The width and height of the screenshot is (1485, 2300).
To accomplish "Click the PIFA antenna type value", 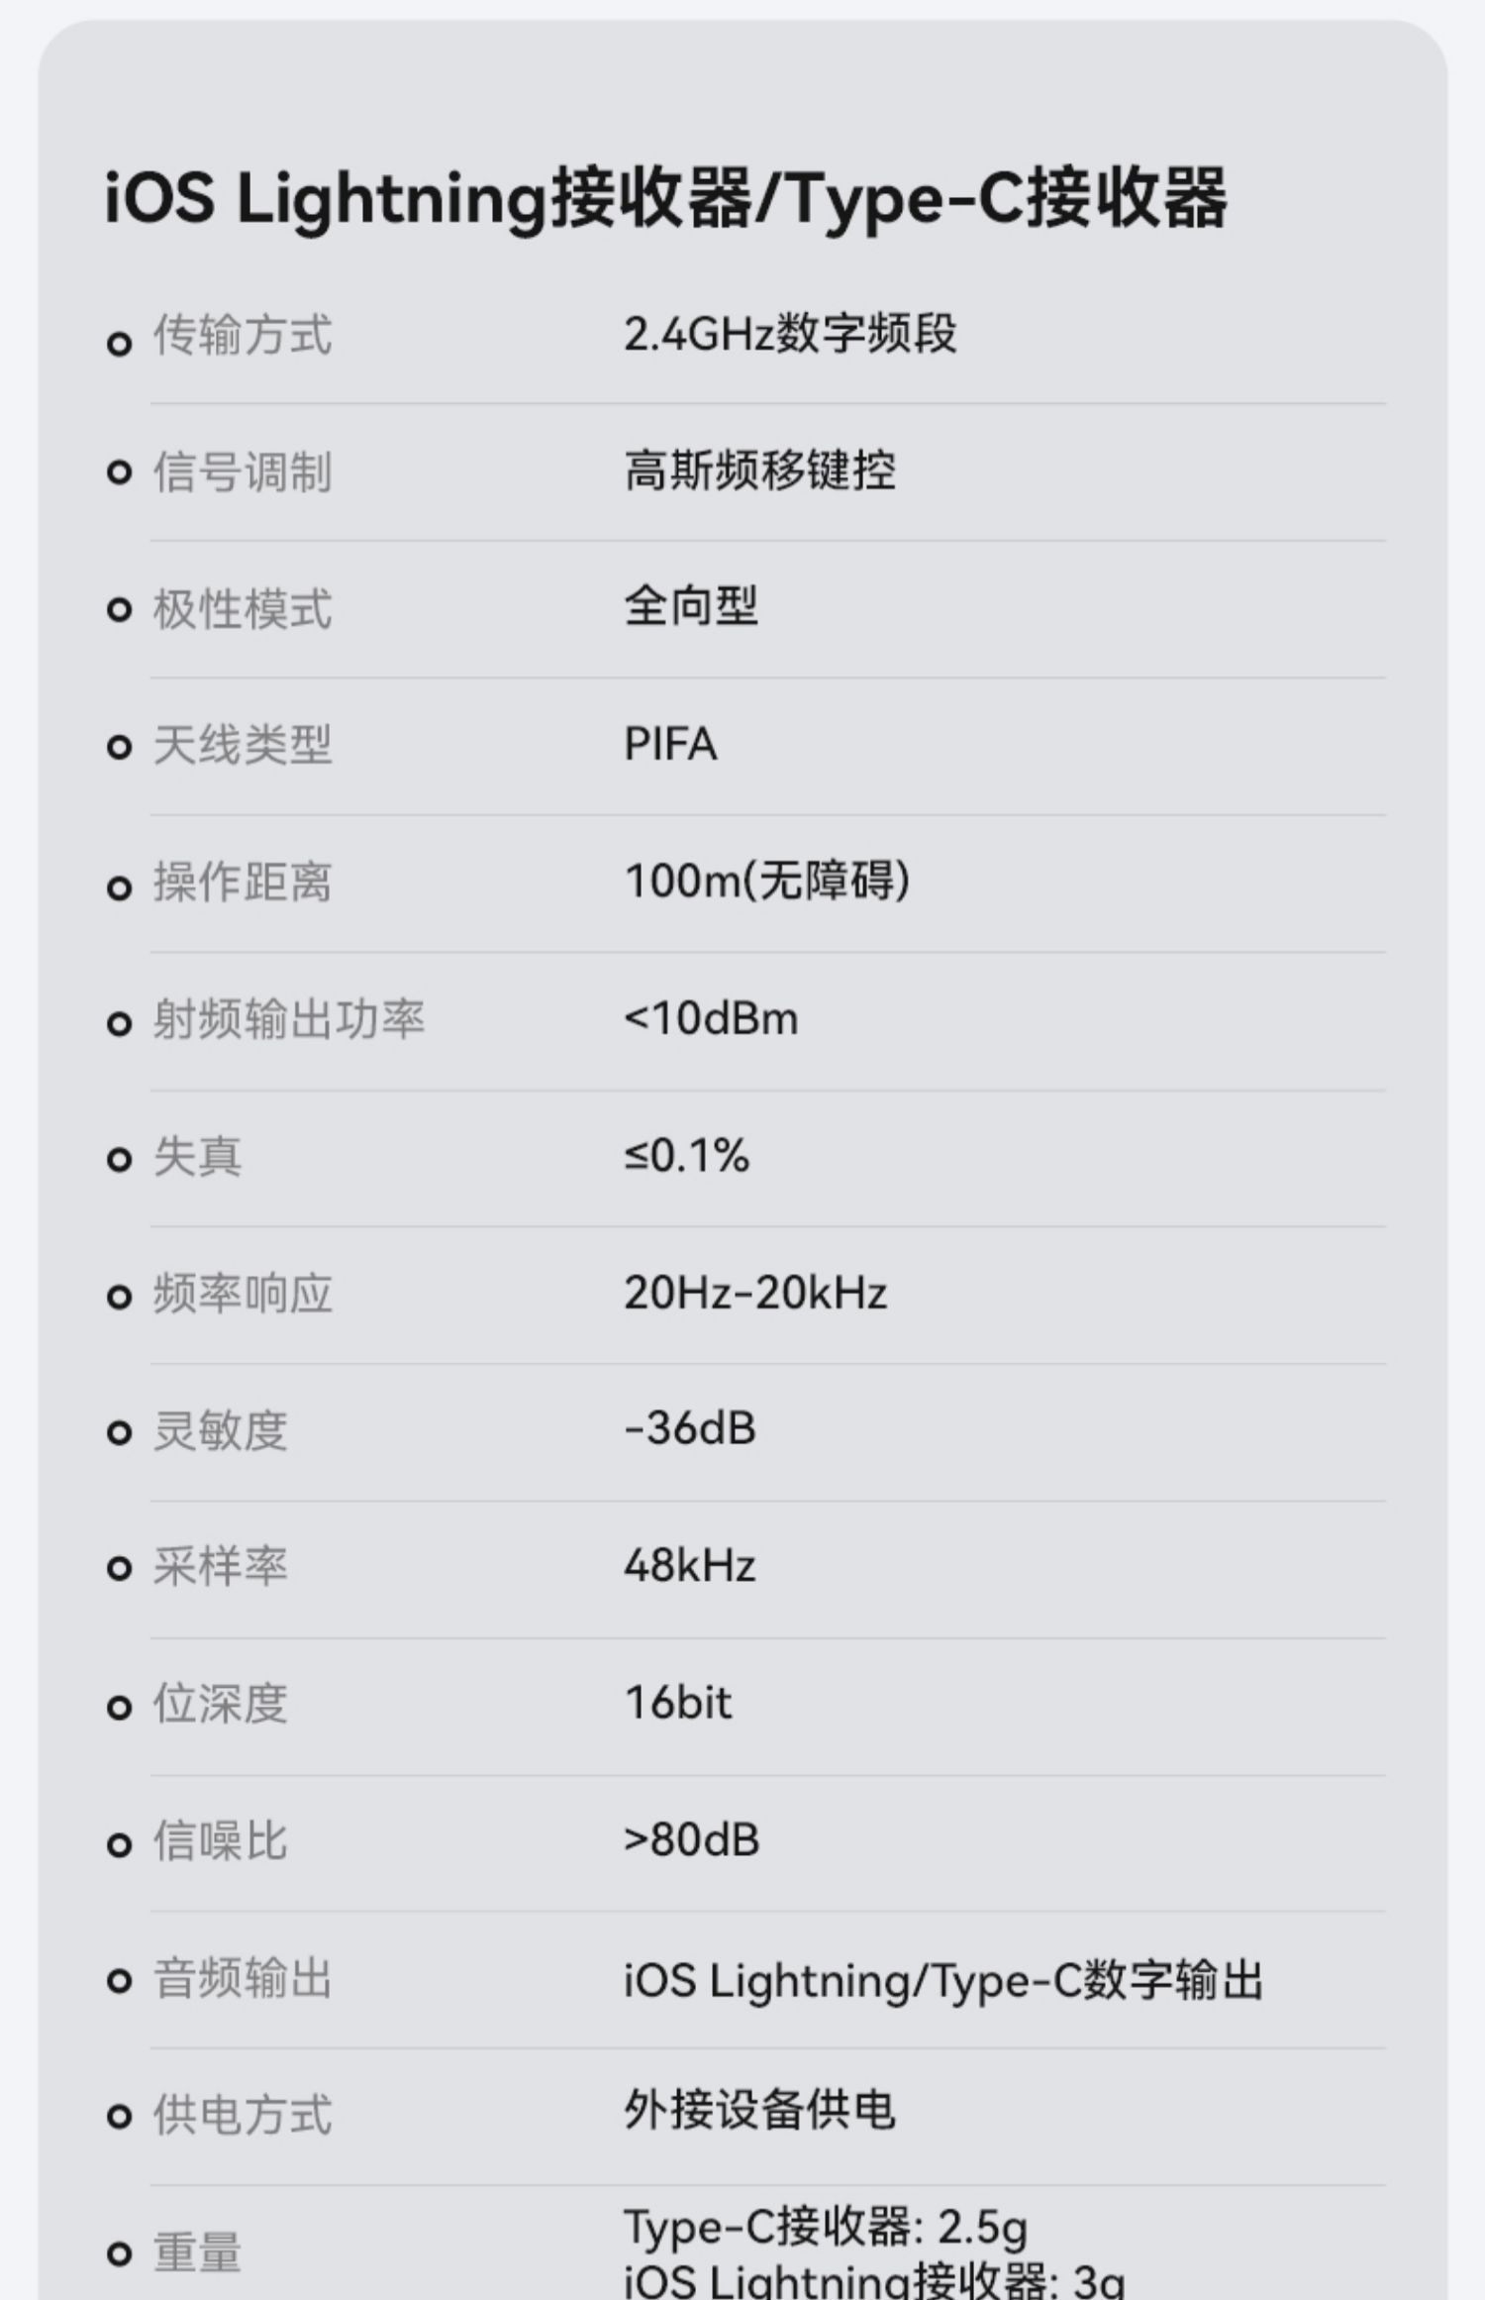I will click(670, 744).
